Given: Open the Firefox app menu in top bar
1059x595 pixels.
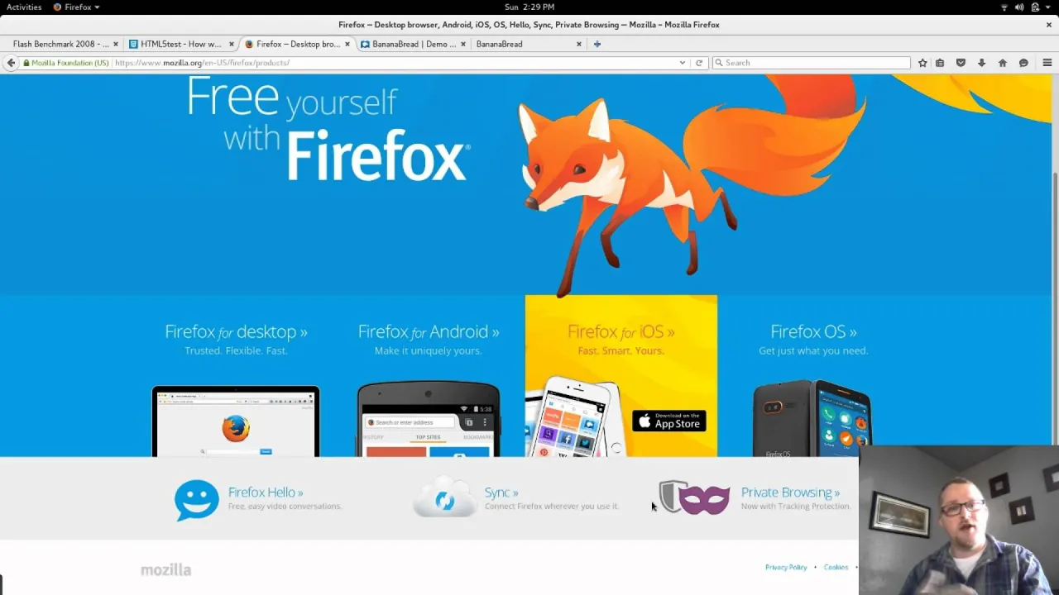Looking at the screenshot, I should click(77, 7).
